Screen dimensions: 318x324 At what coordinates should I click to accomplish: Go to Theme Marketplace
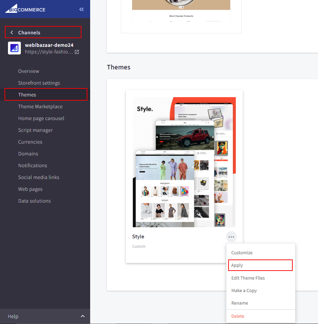pos(40,106)
